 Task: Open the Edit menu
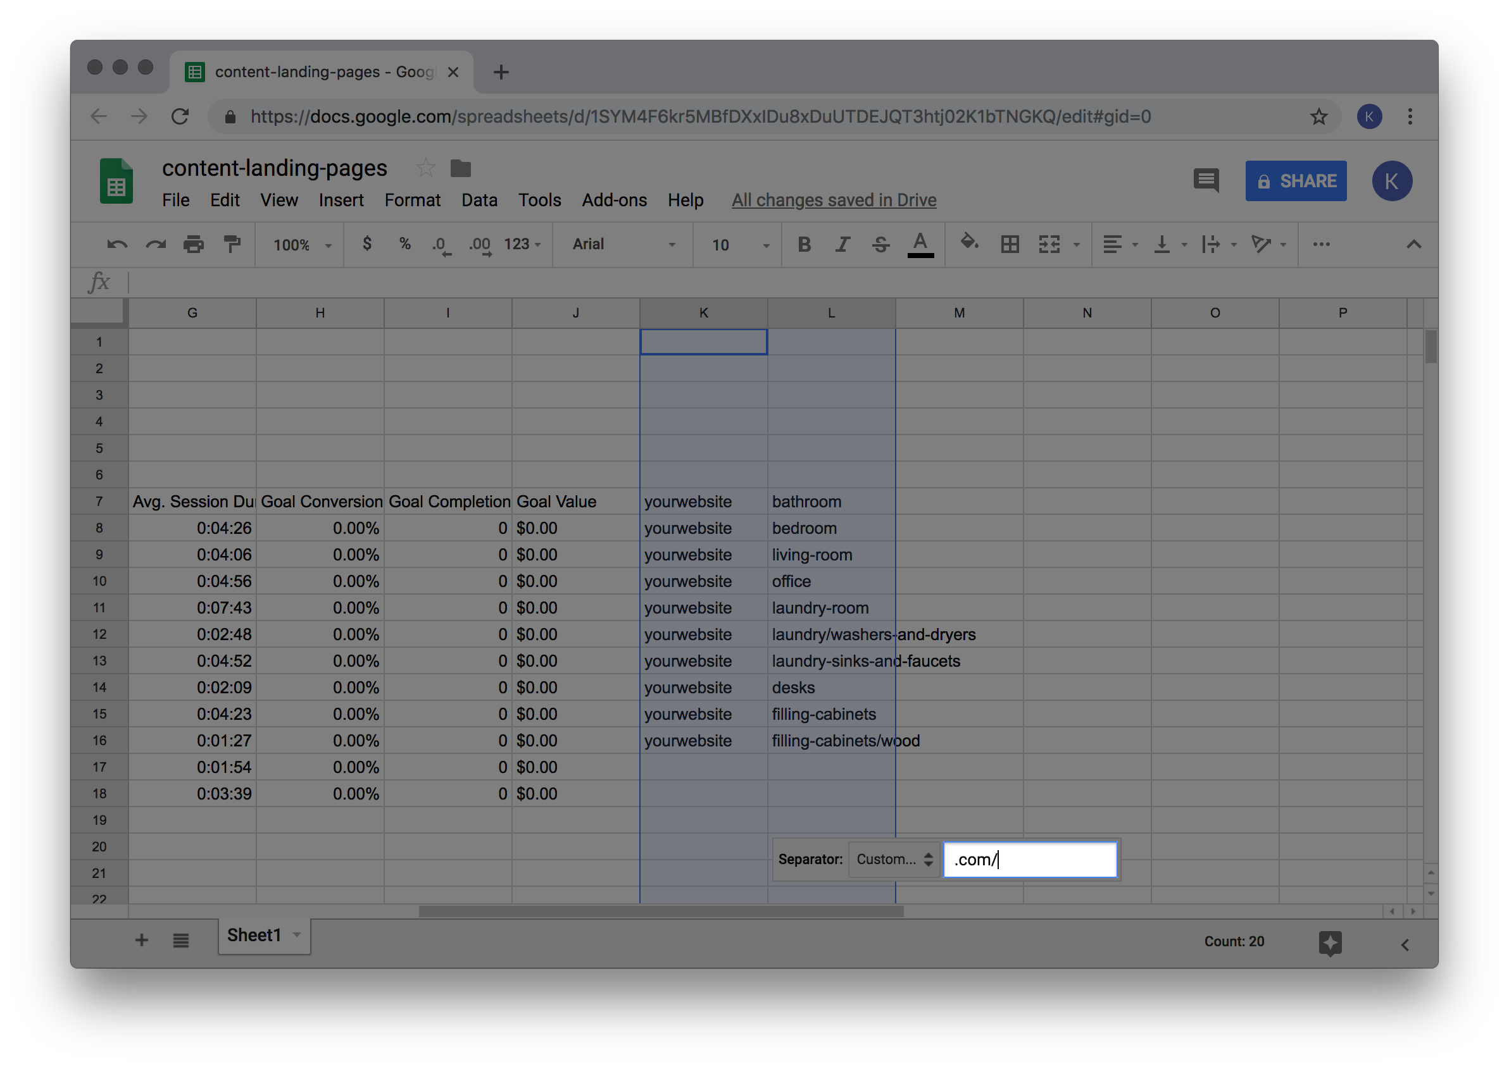(x=225, y=200)
